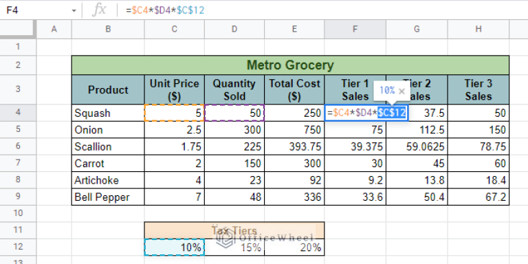Click the editing cell with =$C4*$D4*$C$12

coord(366,113)
